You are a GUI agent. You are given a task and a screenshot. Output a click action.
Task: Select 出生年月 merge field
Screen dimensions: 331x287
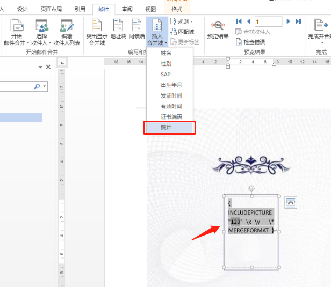click(170, 85)
